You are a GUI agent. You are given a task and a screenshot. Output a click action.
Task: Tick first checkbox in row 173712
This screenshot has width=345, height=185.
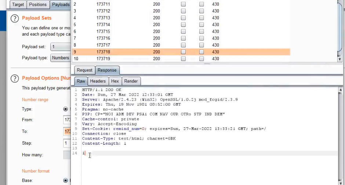point(183,11)
